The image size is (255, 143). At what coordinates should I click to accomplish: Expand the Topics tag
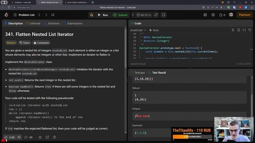[25, 43]
